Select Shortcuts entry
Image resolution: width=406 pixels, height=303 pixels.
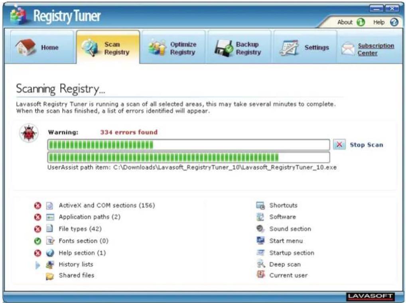(283, 205)
